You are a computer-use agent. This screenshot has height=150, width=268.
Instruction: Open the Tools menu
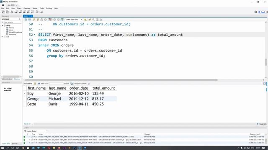42,8
